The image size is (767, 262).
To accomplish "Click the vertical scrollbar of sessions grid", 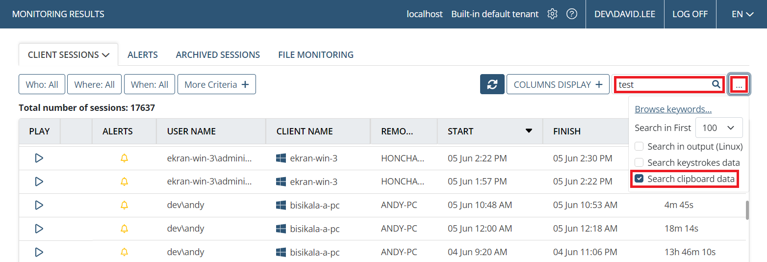I will (747, 210).
